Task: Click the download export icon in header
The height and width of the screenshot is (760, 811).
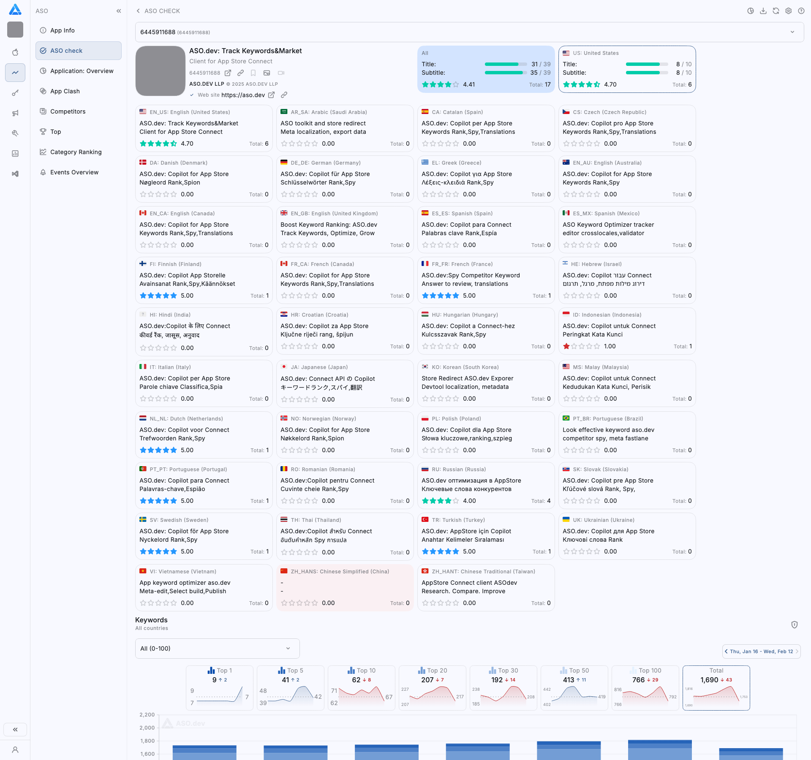Action: (763, 11)
